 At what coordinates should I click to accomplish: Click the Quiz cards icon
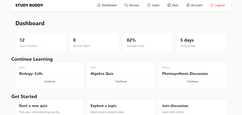[x=169, y=5]
